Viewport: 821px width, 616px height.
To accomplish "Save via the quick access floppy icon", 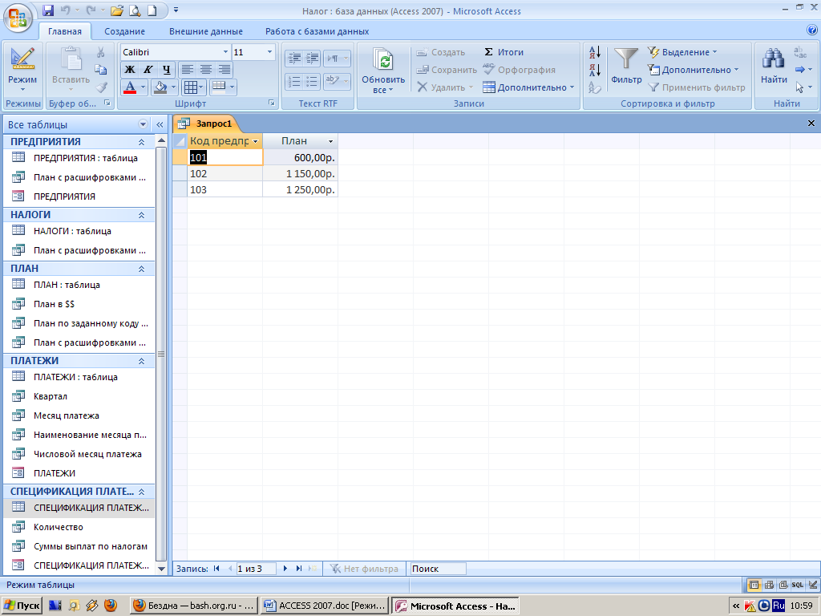I will click(47, 10).
